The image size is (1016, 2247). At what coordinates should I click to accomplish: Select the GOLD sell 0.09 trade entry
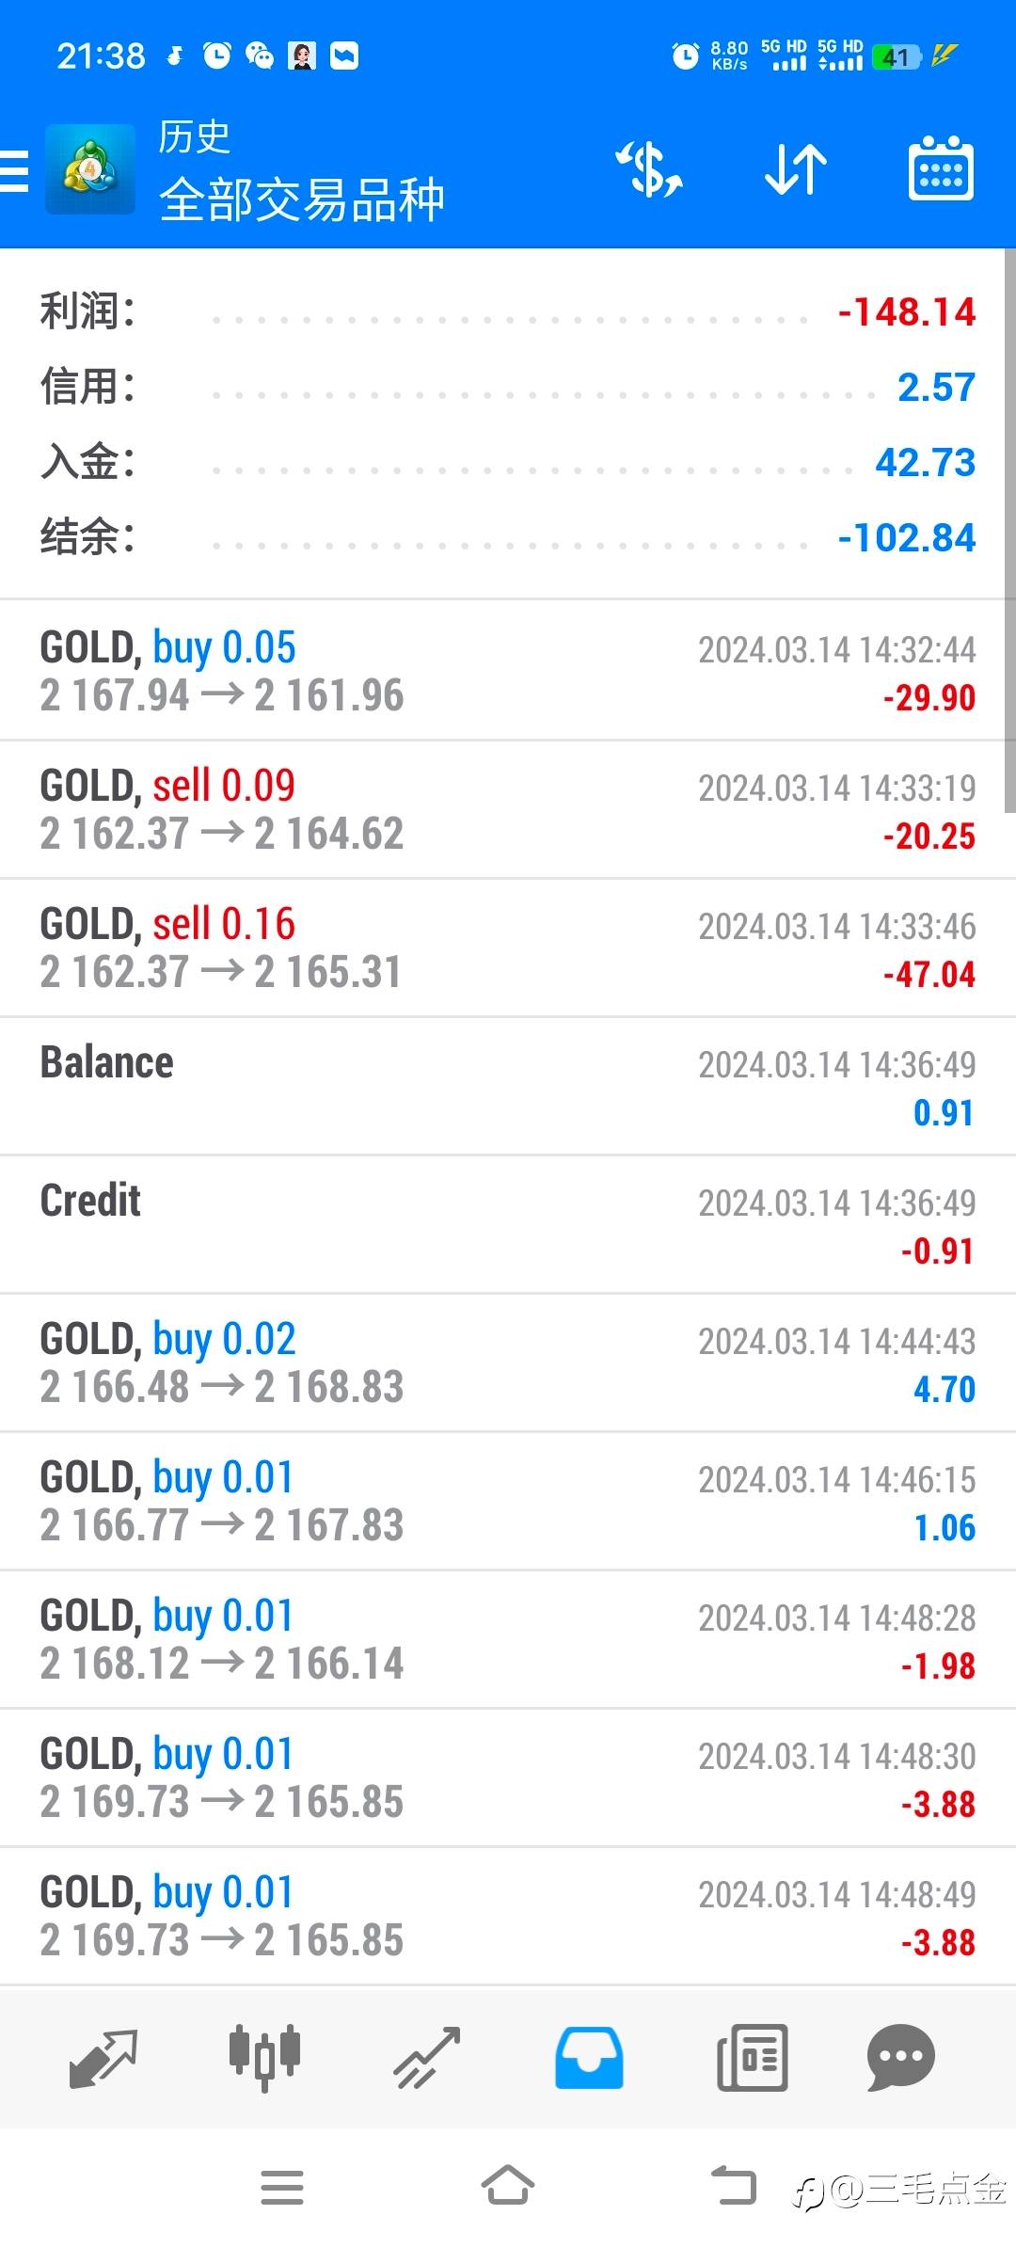coord(508,809)
